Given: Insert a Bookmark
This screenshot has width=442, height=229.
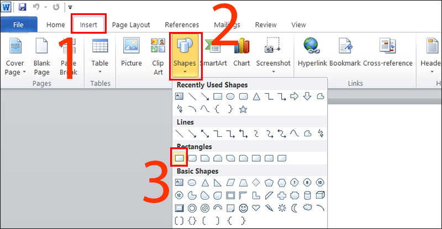Looking at the screenshot, I should tap(345, 53).
